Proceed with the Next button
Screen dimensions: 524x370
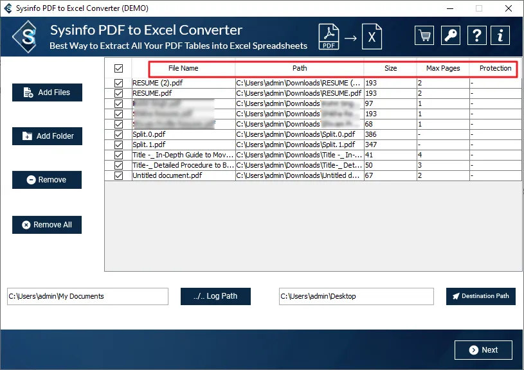[x=483, y=350]
